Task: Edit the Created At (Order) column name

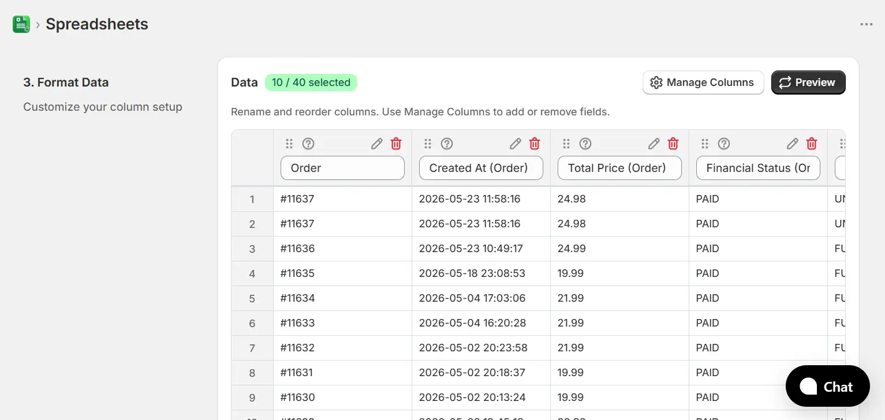Action: 516,144
